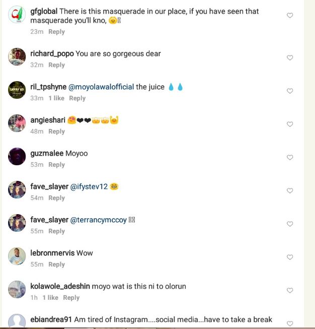The height and width of the screenshot is (329, 315).
Task: Open @moyolawalofficial mention link
Action: click(101, 87)
